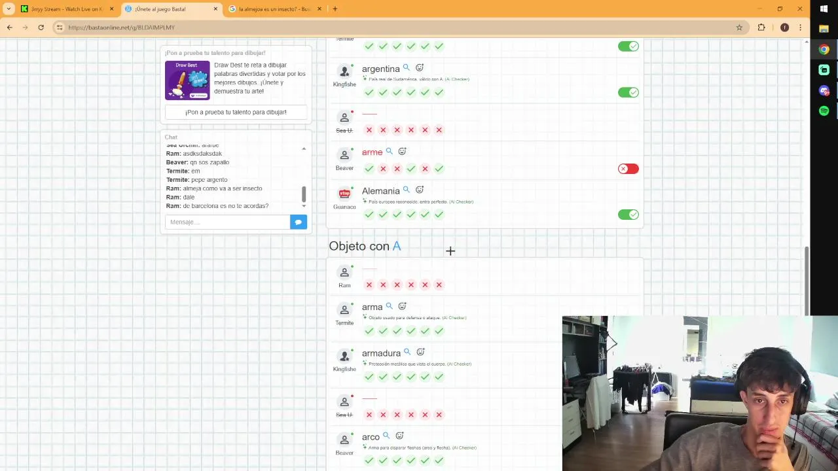838x471 pixels.
Task: Enable the red switch for arme answer
Action: 628,169
